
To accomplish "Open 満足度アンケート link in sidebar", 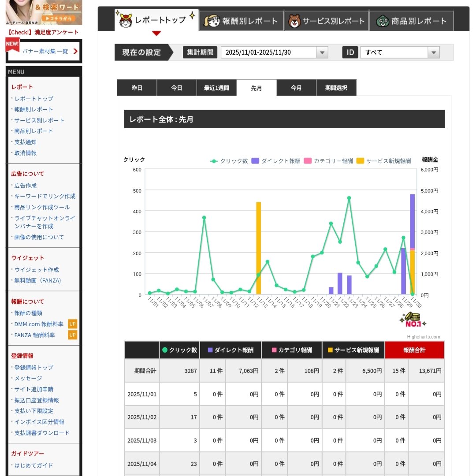I will pyautogui.click(x=43, y=32).
